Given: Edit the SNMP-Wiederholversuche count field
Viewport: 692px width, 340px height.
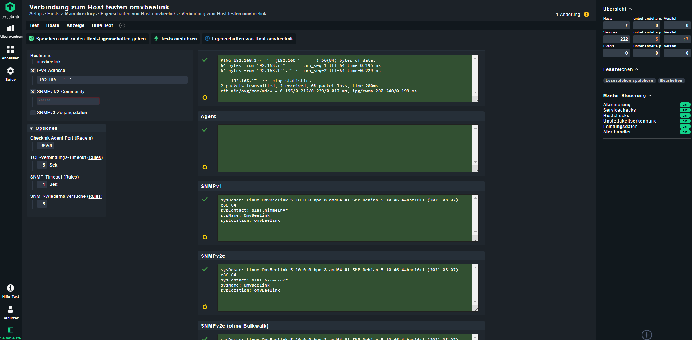Looking at the screenshot, I should [42, 204].
